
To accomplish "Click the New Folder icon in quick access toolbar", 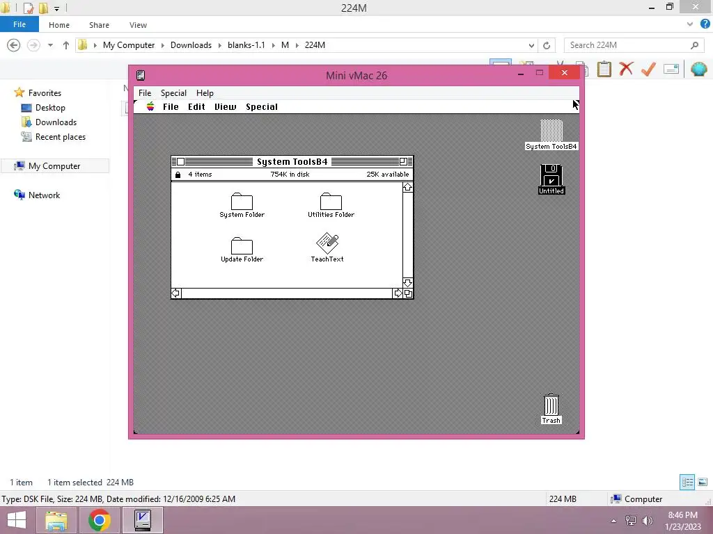I will [44, 8].
